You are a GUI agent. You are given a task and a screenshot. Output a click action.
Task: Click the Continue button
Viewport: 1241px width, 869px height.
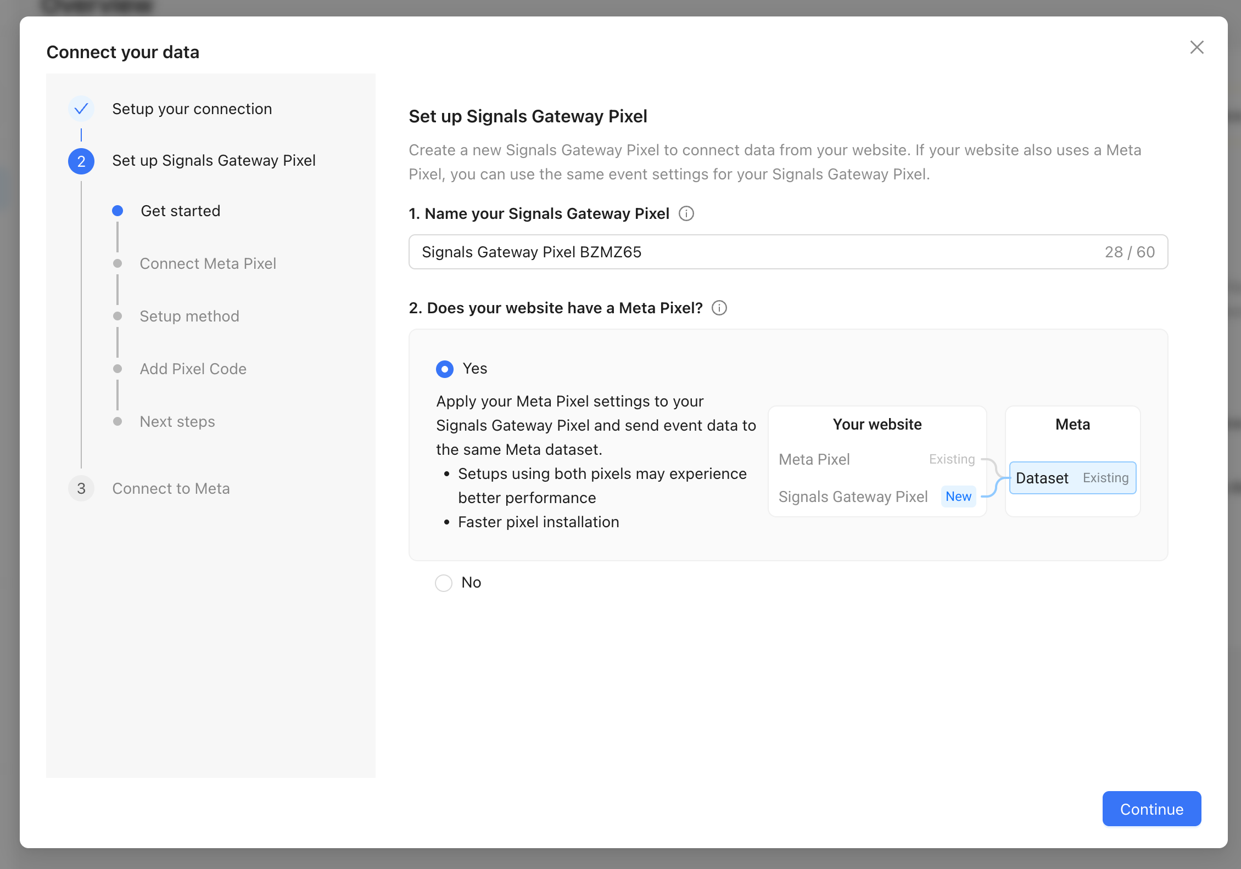tap(1151, 809)
